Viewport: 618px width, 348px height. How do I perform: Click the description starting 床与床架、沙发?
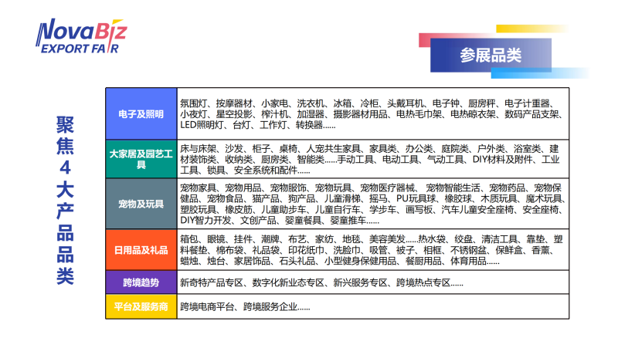(370, 160)
